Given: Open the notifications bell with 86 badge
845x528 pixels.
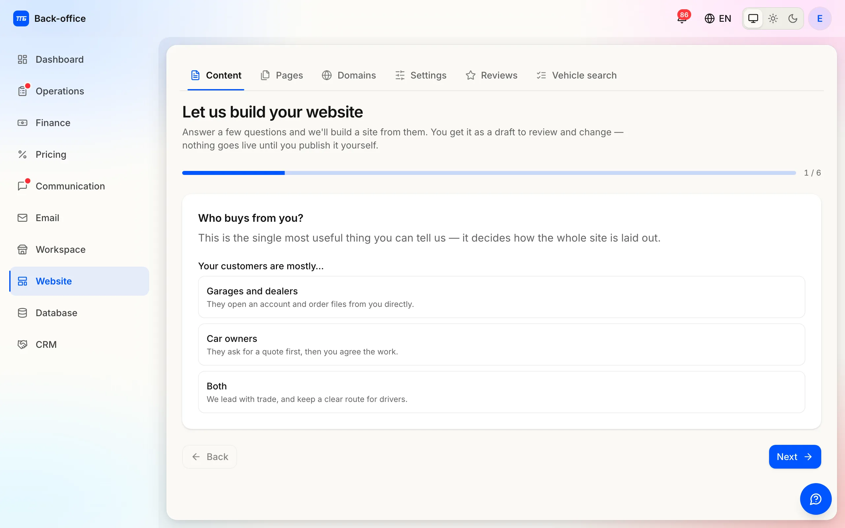Looking at the screenshot, I should [x=682, y=18].
